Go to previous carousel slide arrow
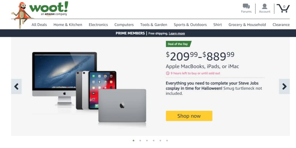 point(16,86)
